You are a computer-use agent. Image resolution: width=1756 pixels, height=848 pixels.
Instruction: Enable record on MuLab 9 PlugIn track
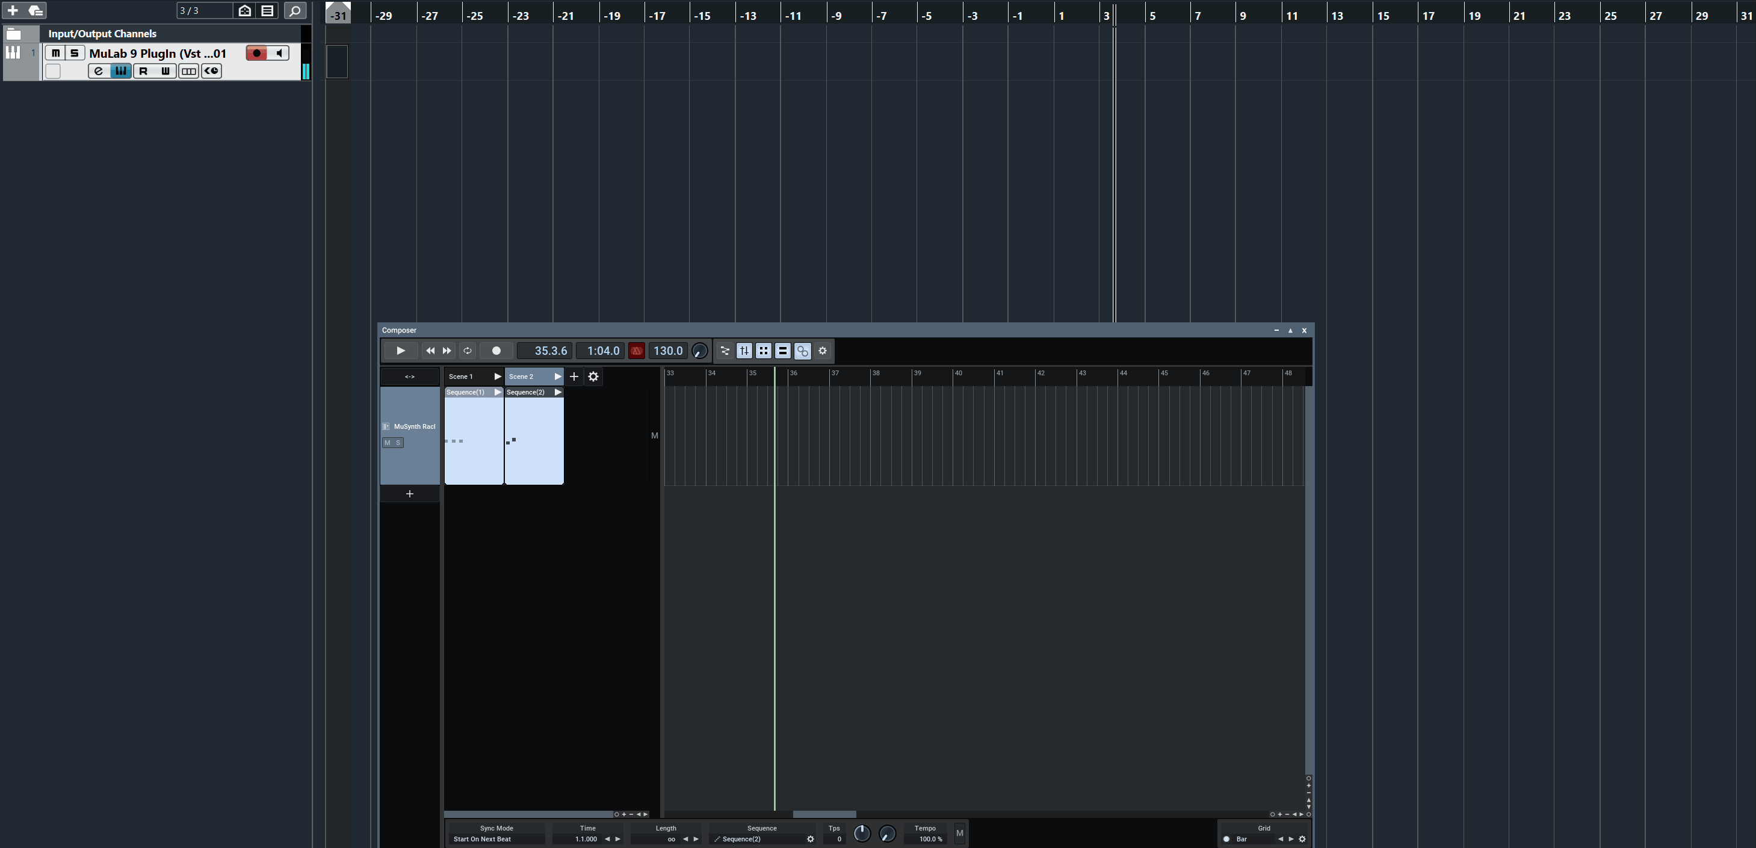256,53
